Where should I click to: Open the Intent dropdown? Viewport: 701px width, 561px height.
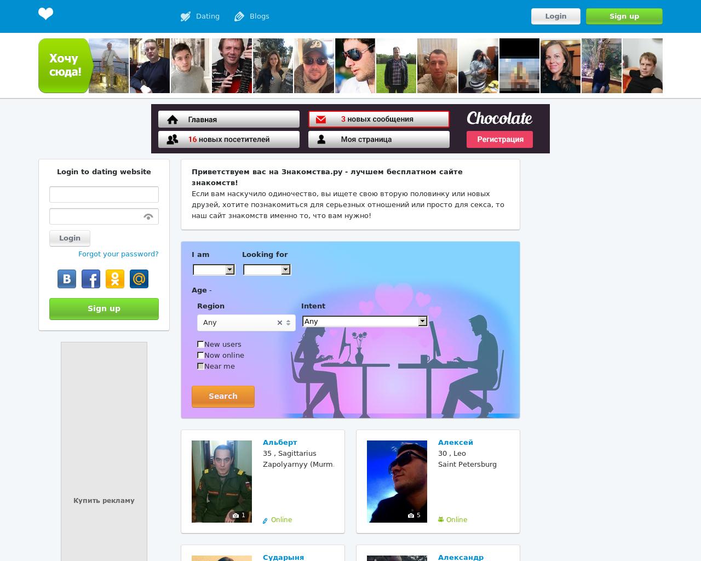tap(365, 322)
